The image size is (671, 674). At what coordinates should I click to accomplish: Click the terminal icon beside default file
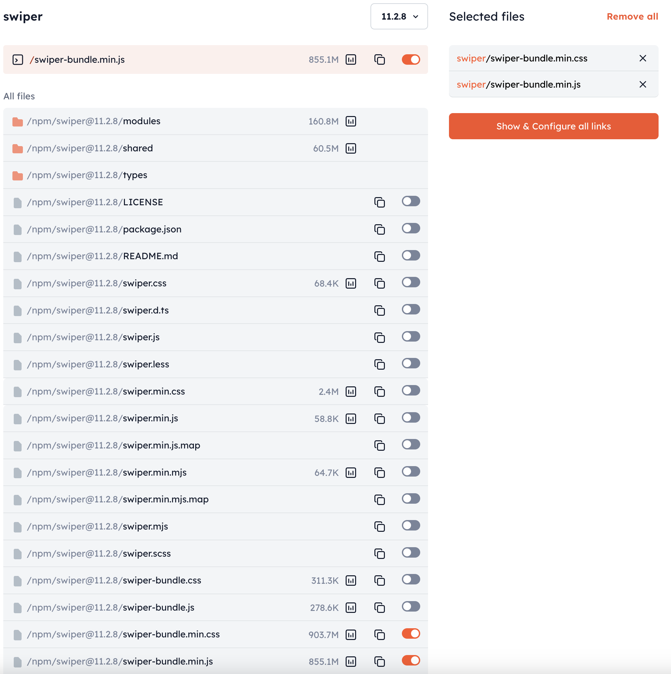coord(18,60)
